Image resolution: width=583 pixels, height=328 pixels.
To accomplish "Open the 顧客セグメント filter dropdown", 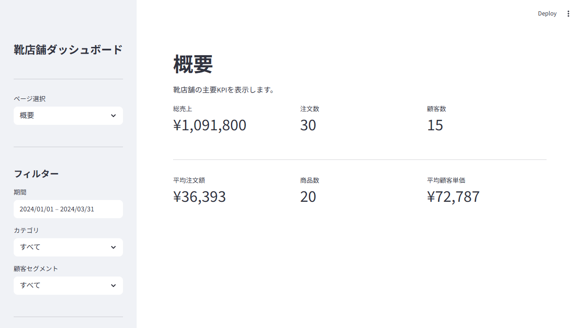I will pos(68,285).
